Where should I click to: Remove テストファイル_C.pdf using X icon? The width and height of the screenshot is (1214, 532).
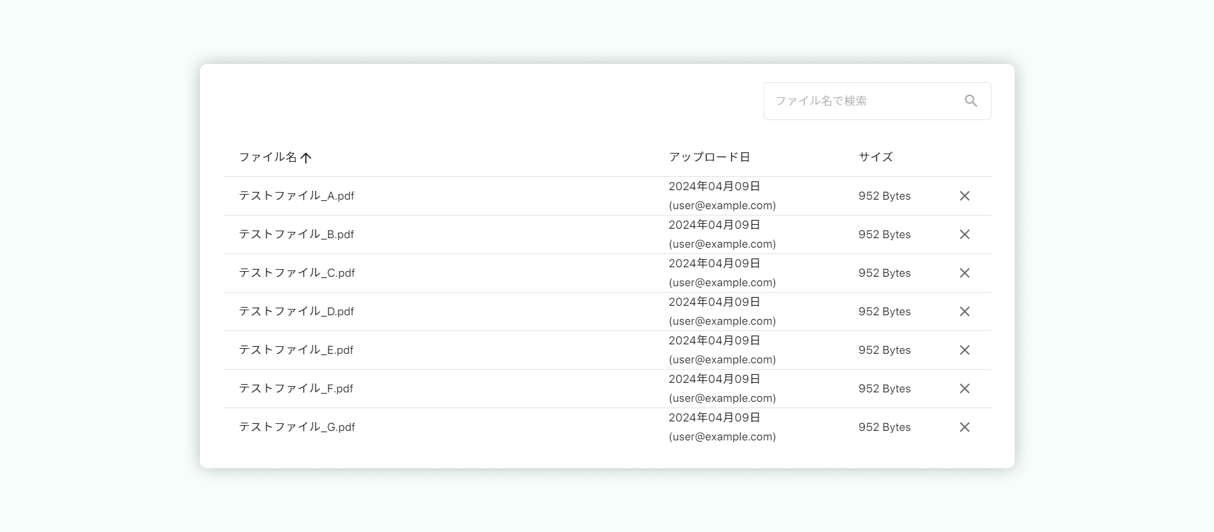(965, 273)
